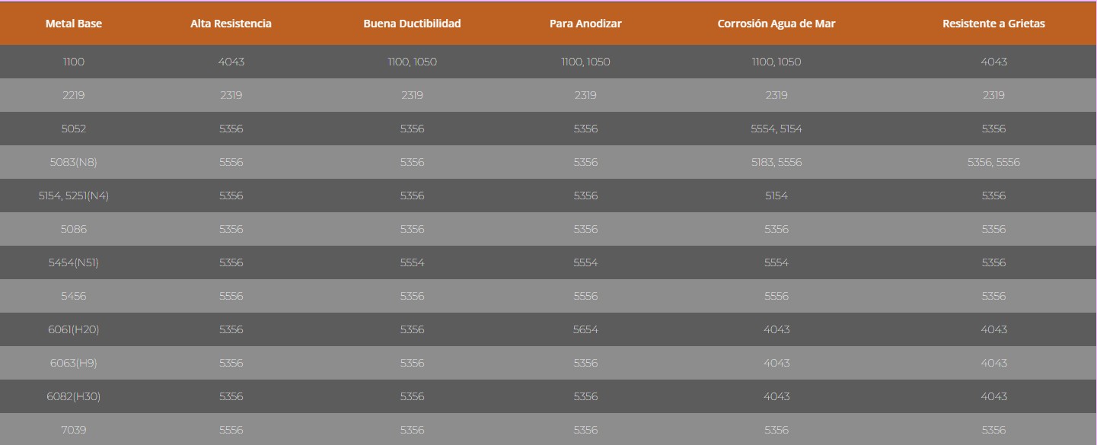Select the 5356, 5556 crack-resistant cell
Viewport: 1097px width, 445px height.
993,162
